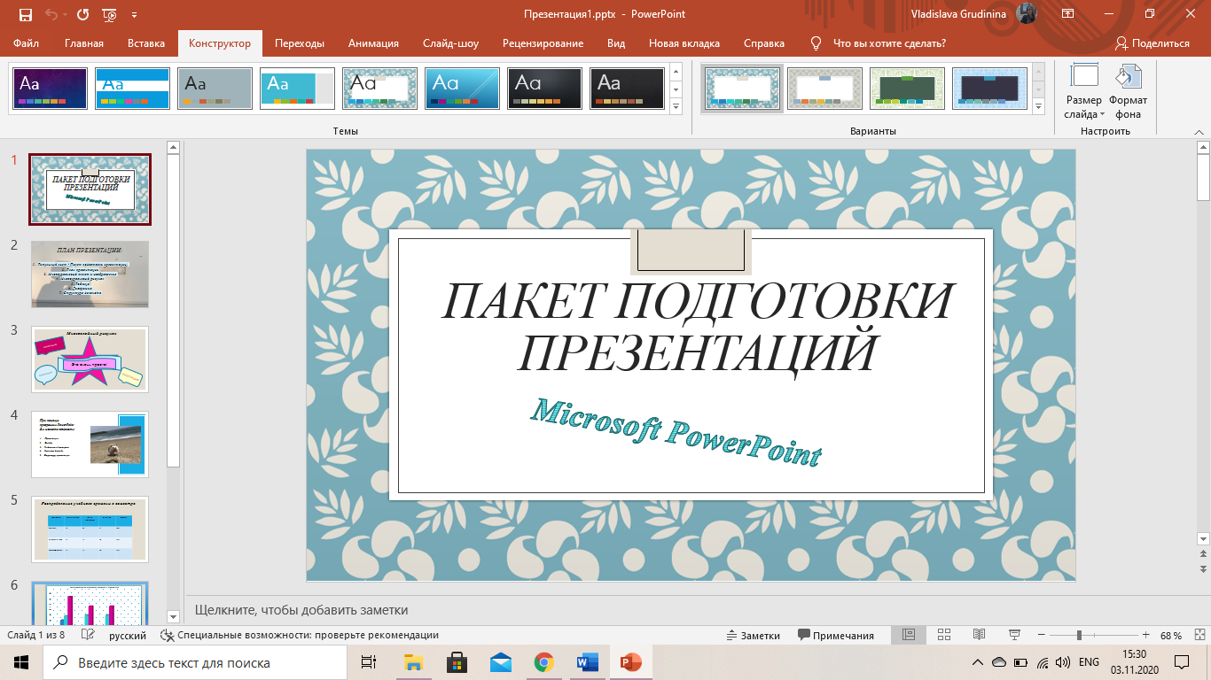The width and height of the screenshot is (1211, 680).
Task: Select slide 5 thumbnail with table
Action: [90, 529]
